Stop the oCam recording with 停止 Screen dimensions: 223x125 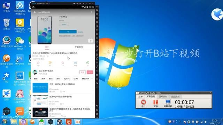click(144, 103)
